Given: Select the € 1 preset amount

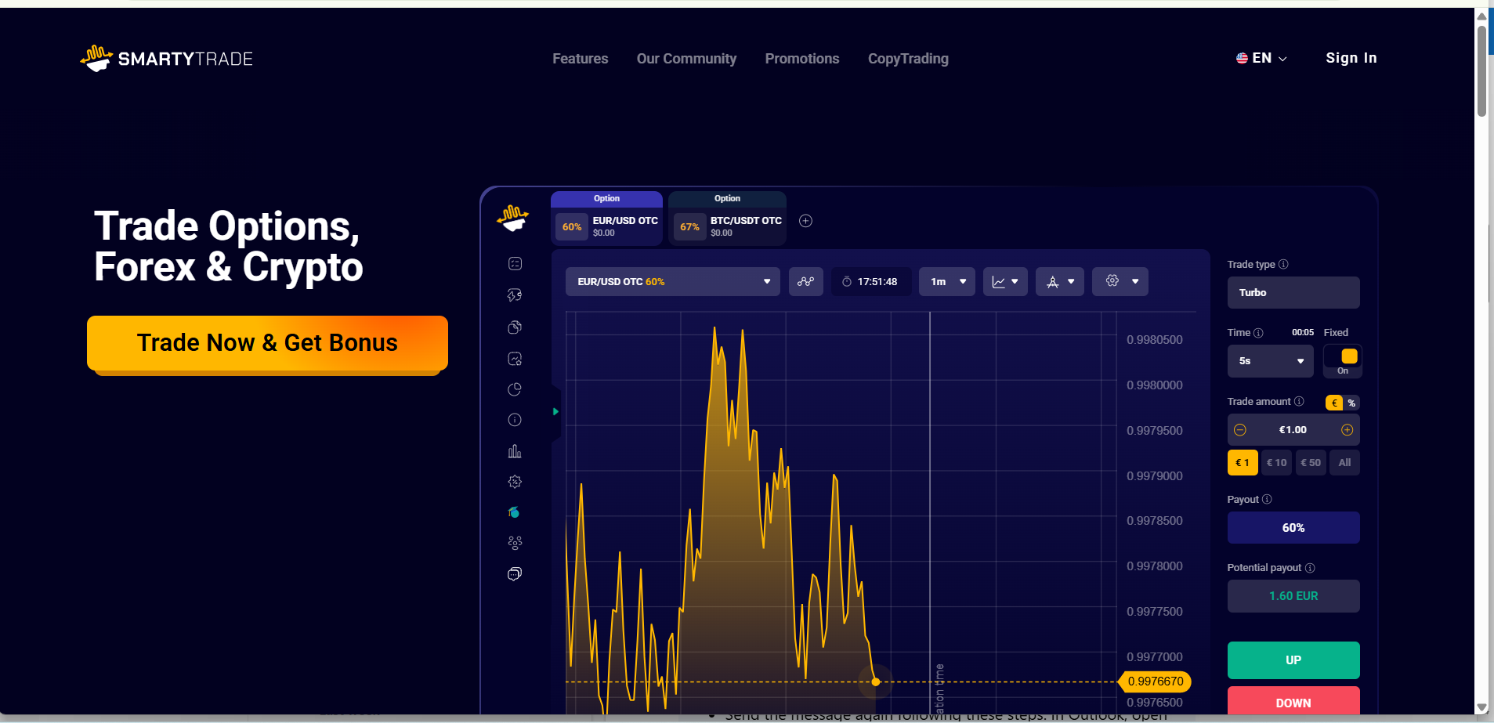Looking at the screenshot, I should (x=1243, y=462).
